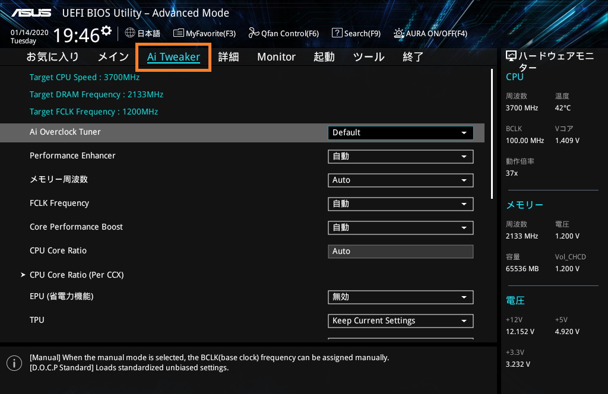This screenshot has height=394, width=608.
Task: Click the 37x ratio value
Action: 511,173
